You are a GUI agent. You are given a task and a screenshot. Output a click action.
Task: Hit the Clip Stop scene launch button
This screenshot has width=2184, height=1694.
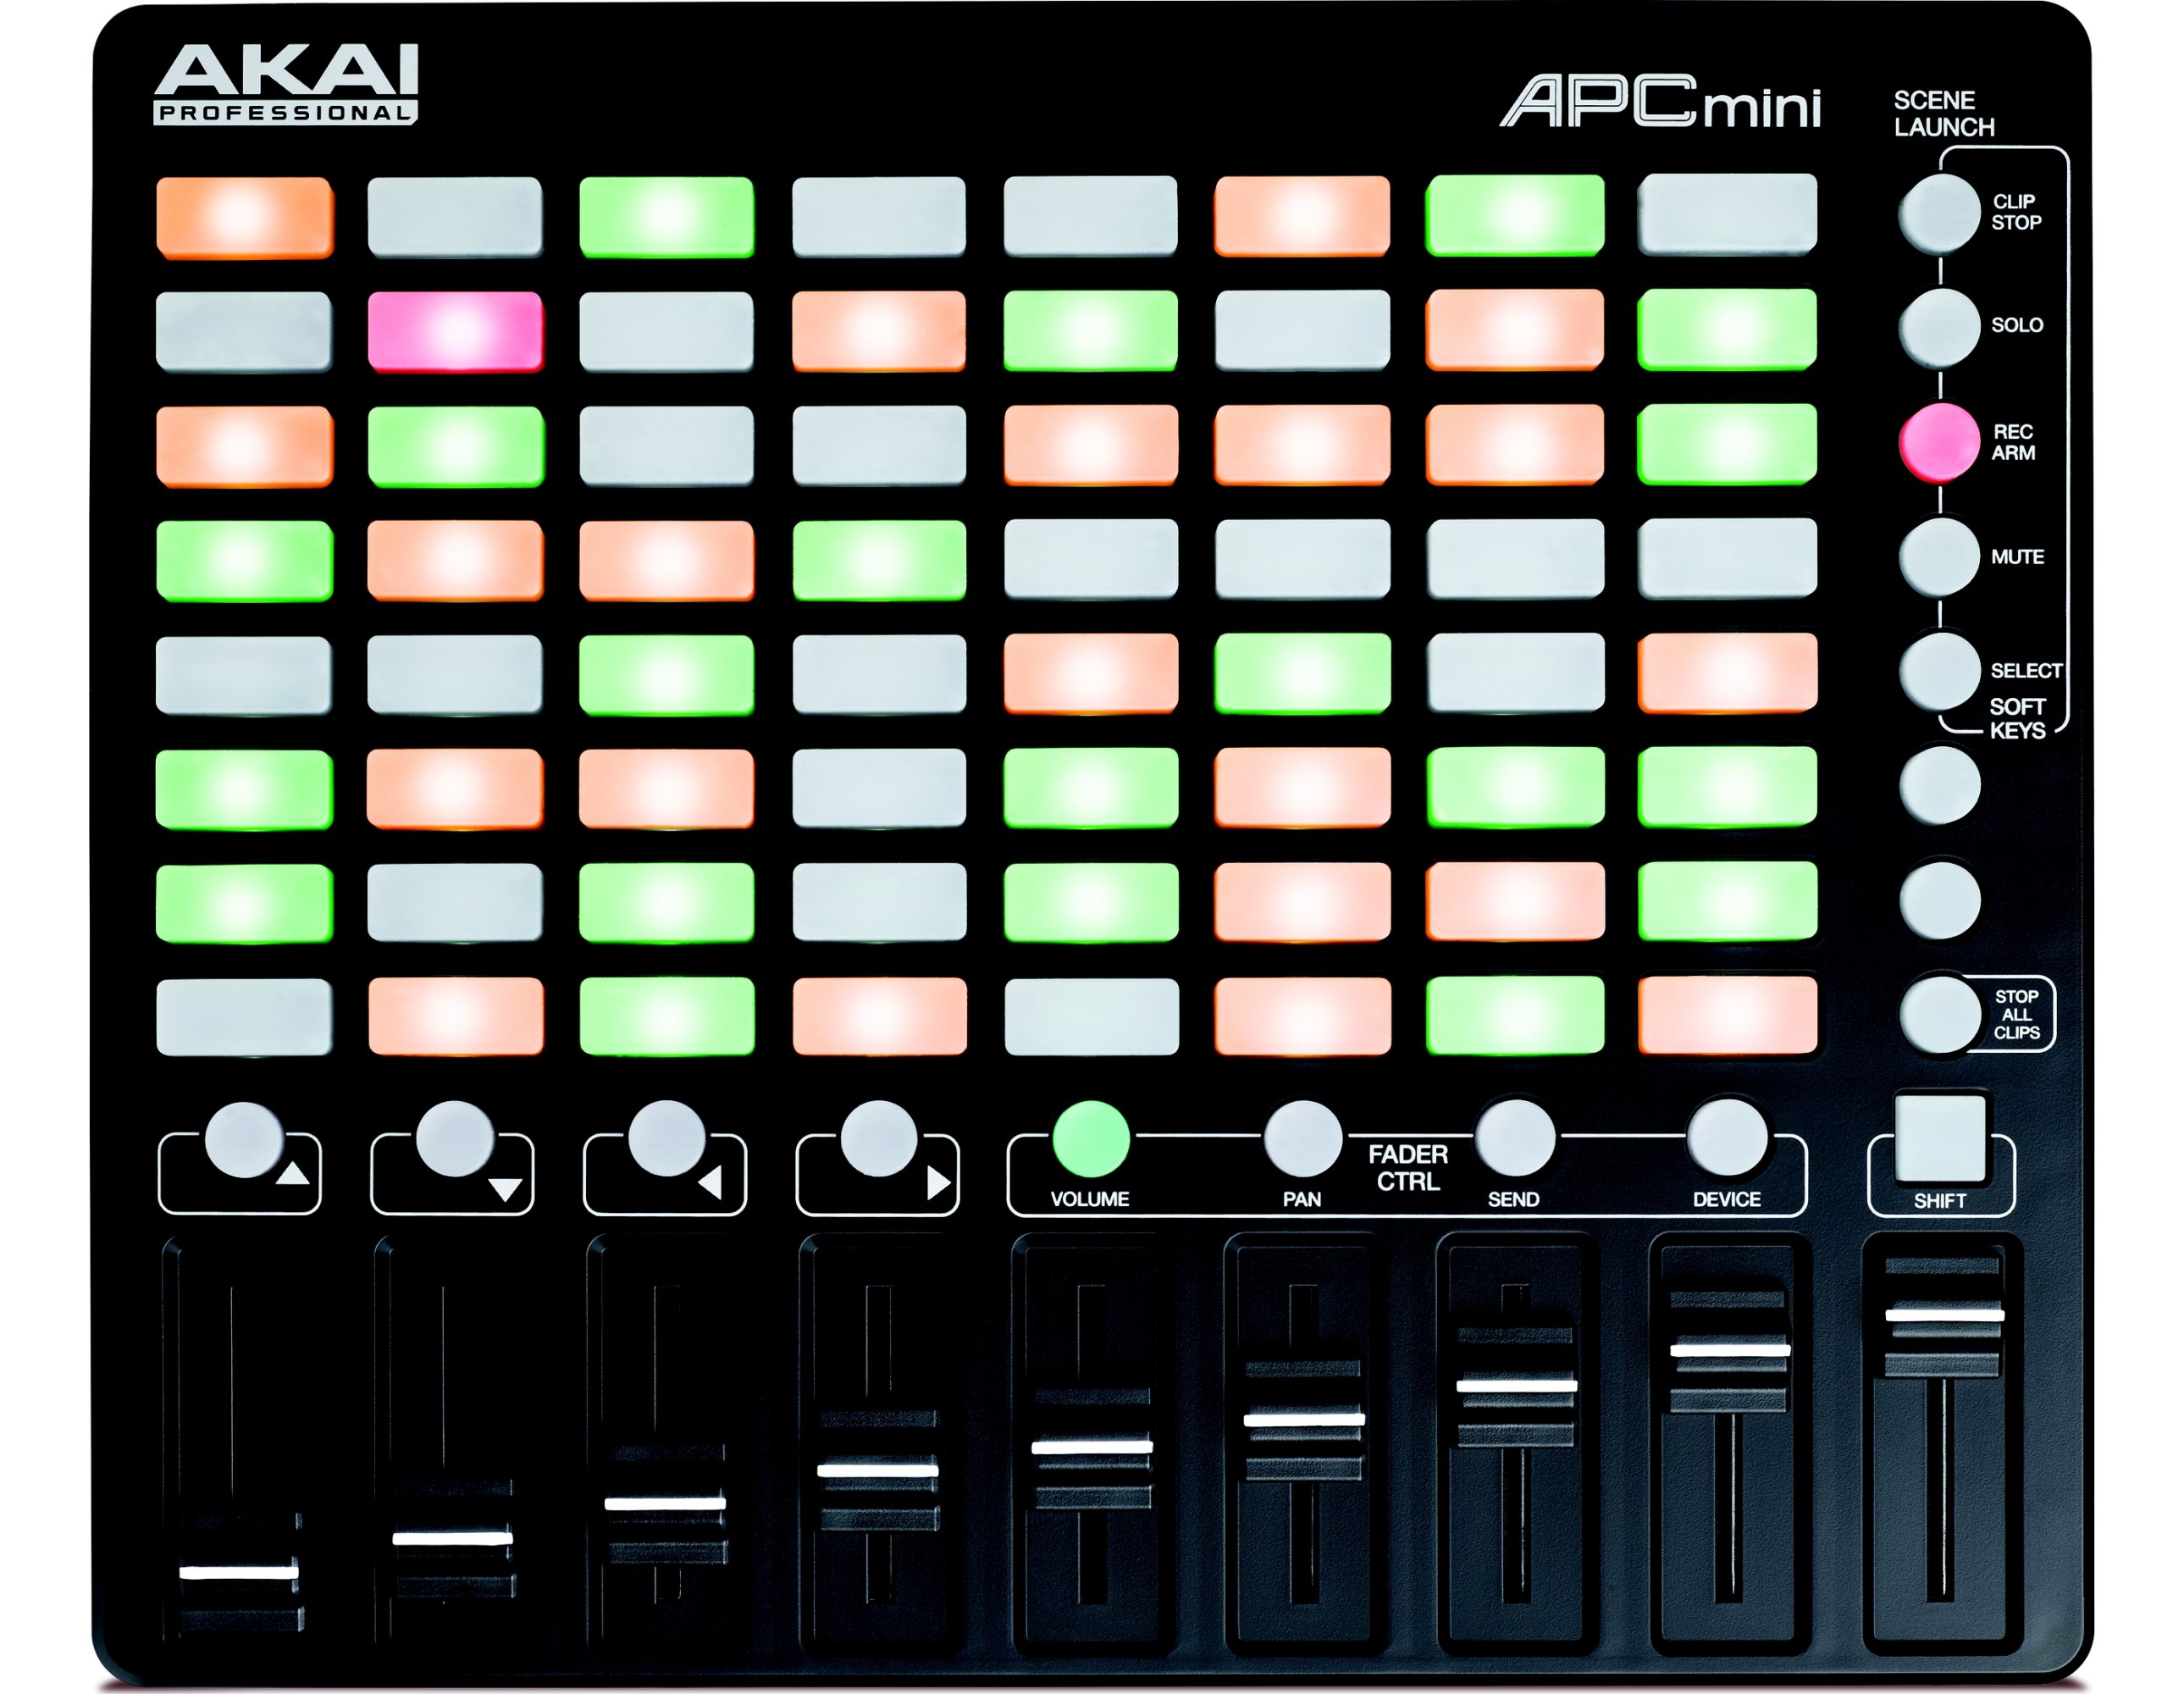point(1939,213)
